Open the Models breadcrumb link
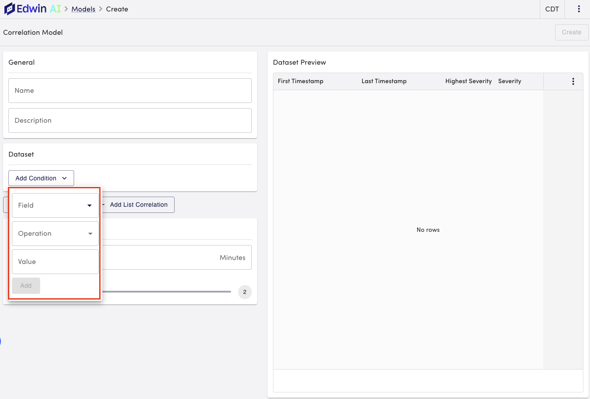590x399 pixels. [83, 9]
